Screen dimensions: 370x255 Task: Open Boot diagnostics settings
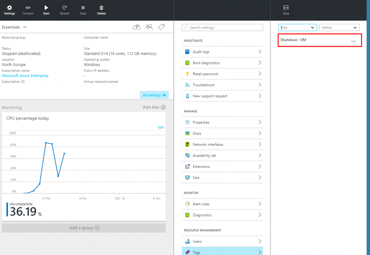(222, 63)
